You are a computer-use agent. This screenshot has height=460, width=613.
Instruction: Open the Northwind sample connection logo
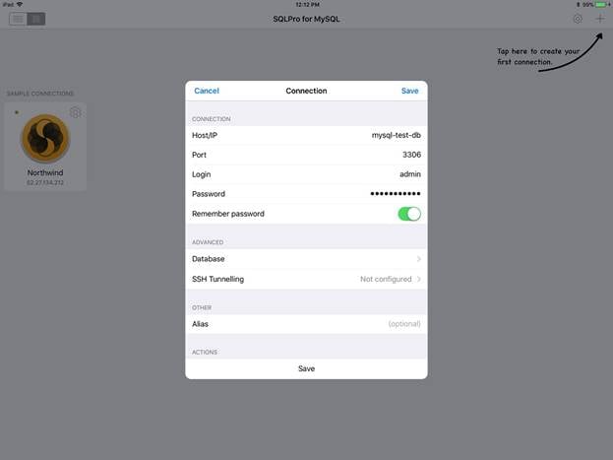point(45,138)
